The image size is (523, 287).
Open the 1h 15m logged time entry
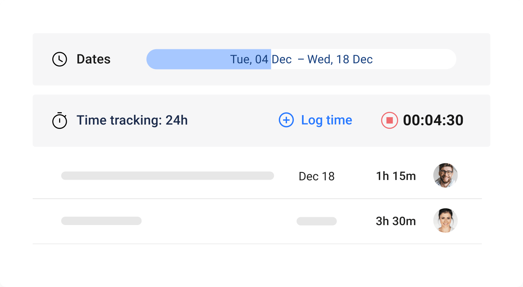click(x=396, y=175)
